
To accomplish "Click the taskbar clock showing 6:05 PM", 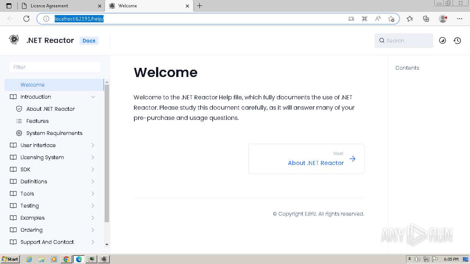I will point(451,259).
